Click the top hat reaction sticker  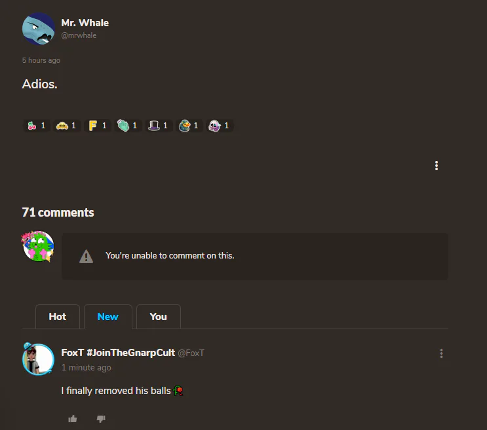click(159, 126)
